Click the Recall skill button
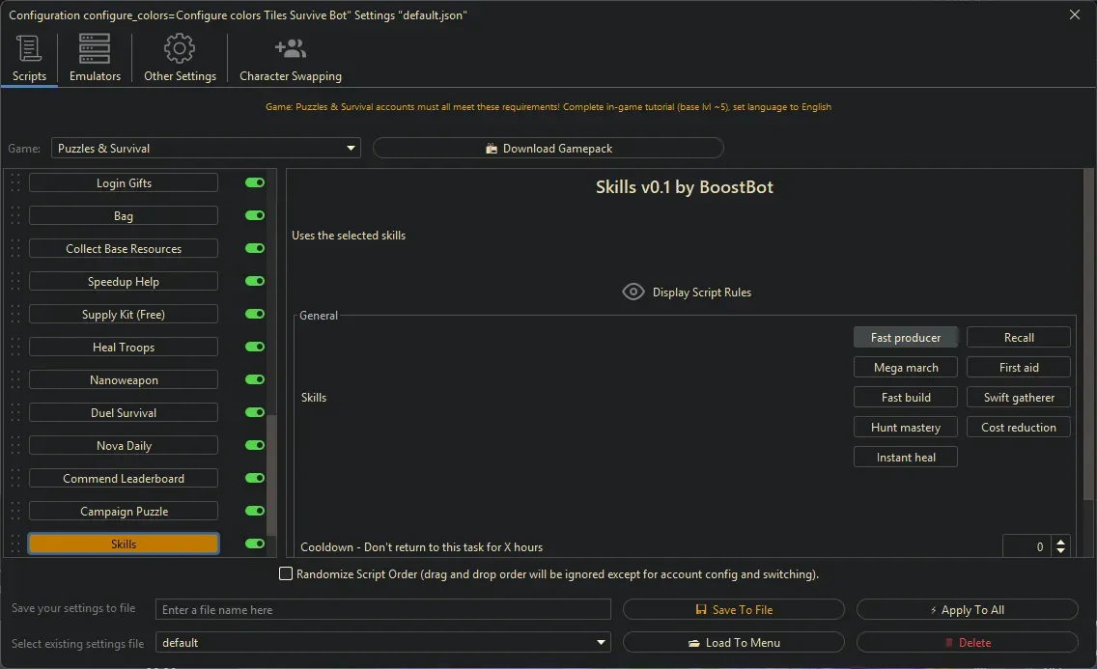Image resolution: width=1097 pixels, height=669 pixels. coord(1018,337)
